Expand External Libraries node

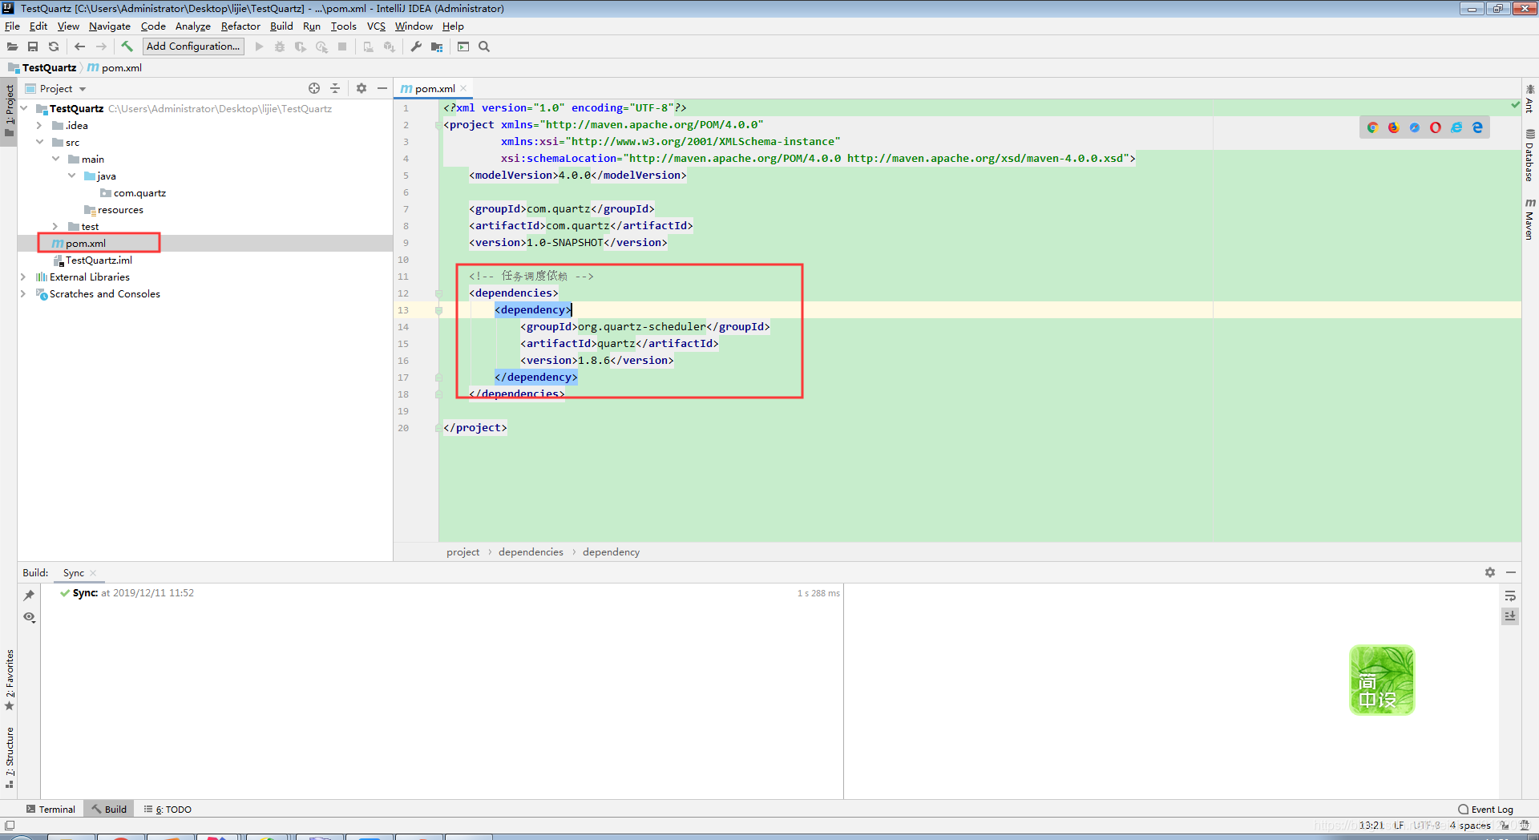coord(23,277)
